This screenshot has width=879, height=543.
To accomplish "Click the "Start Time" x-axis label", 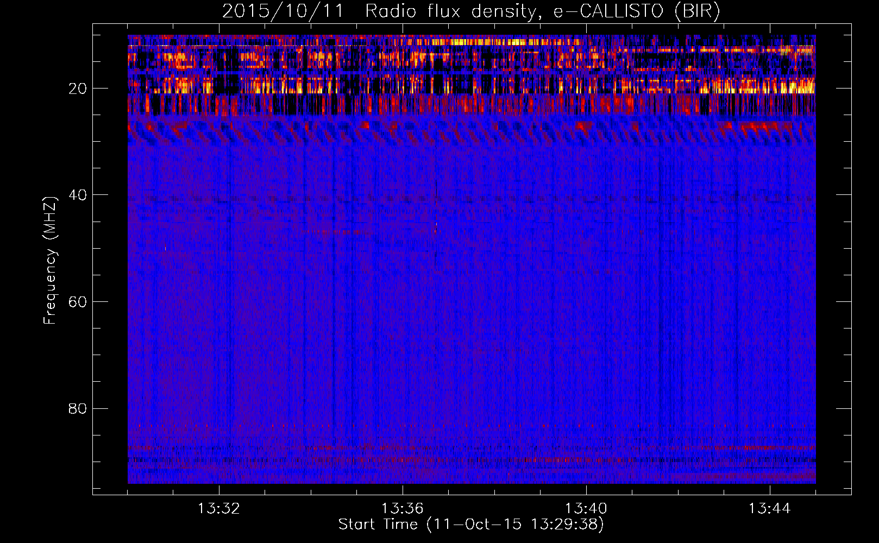I will [x=471, y=525].
